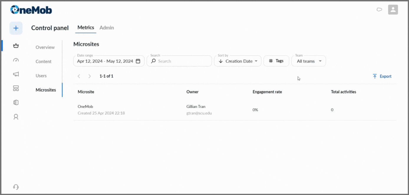
Task: Select Content in the side menu
Action: (44, 61)
